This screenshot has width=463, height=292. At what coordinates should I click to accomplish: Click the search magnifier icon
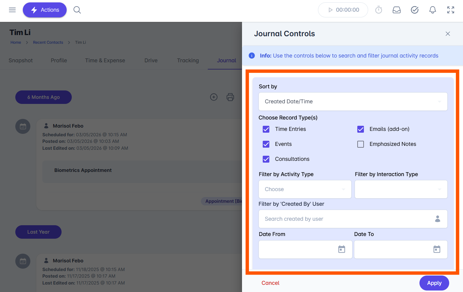77,10
